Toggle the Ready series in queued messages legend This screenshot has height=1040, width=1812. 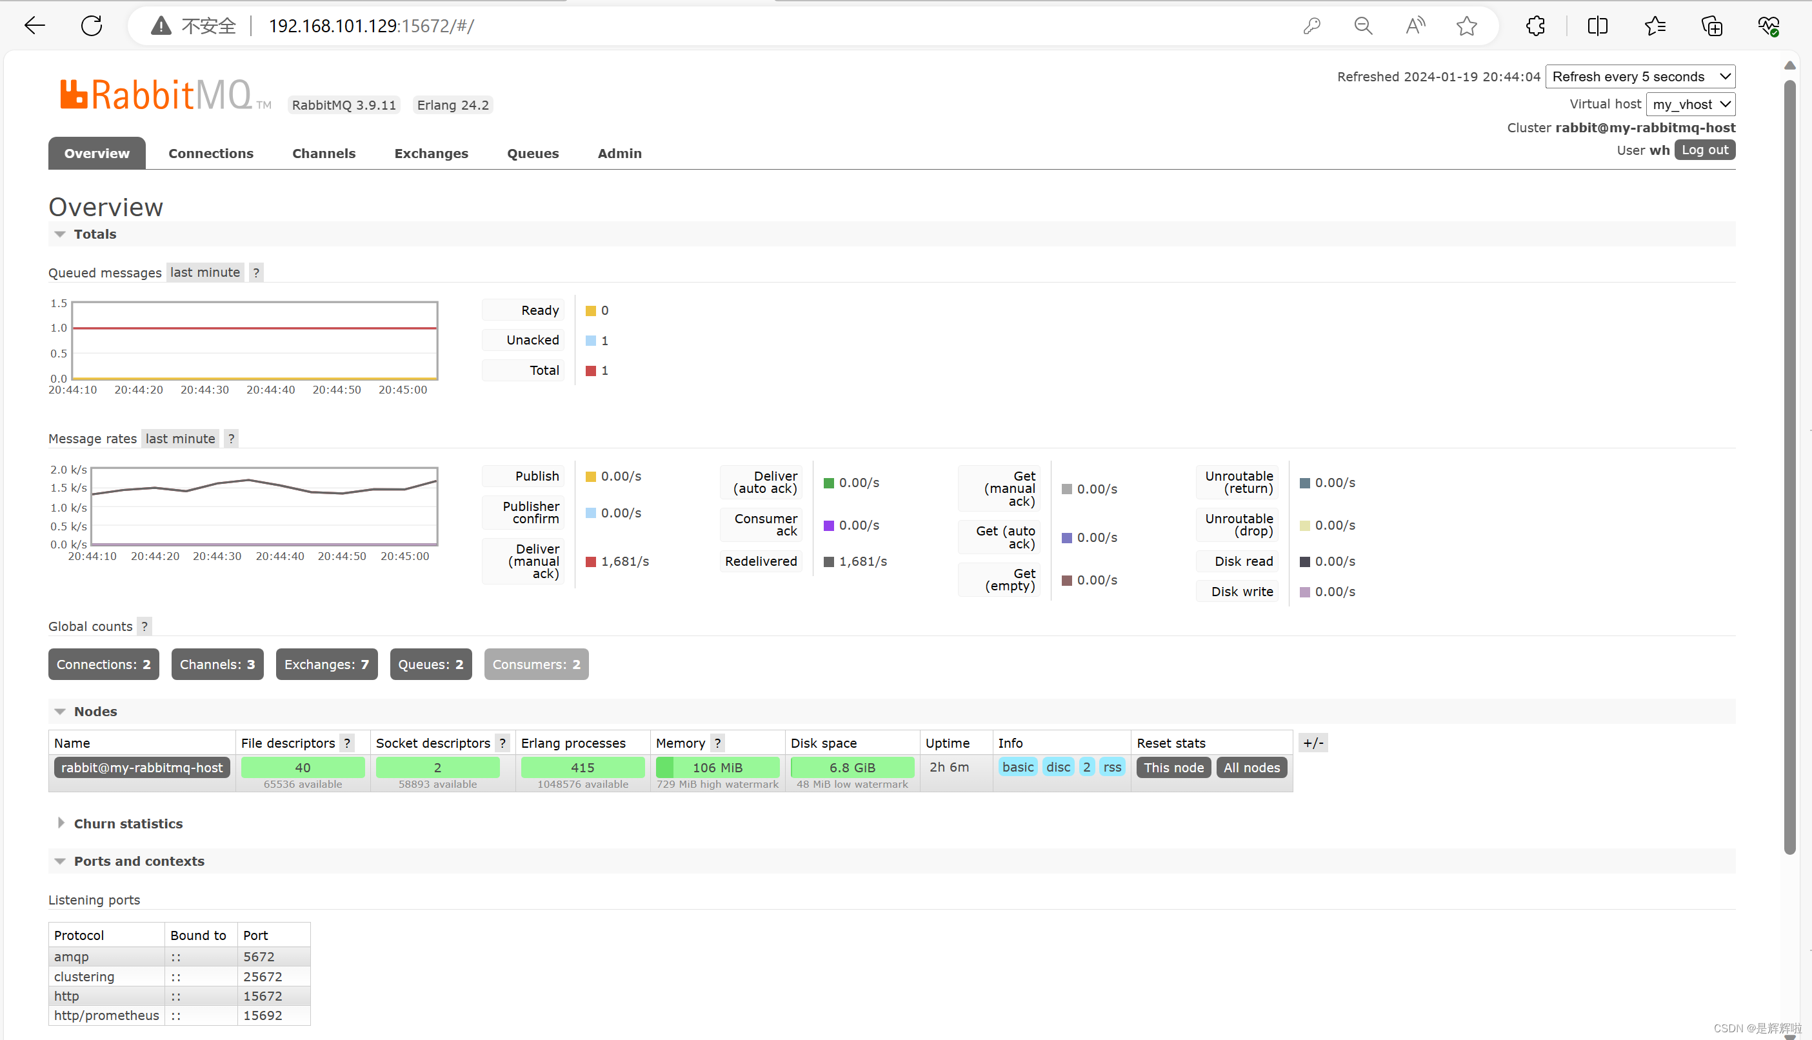[x=539, y=310]
